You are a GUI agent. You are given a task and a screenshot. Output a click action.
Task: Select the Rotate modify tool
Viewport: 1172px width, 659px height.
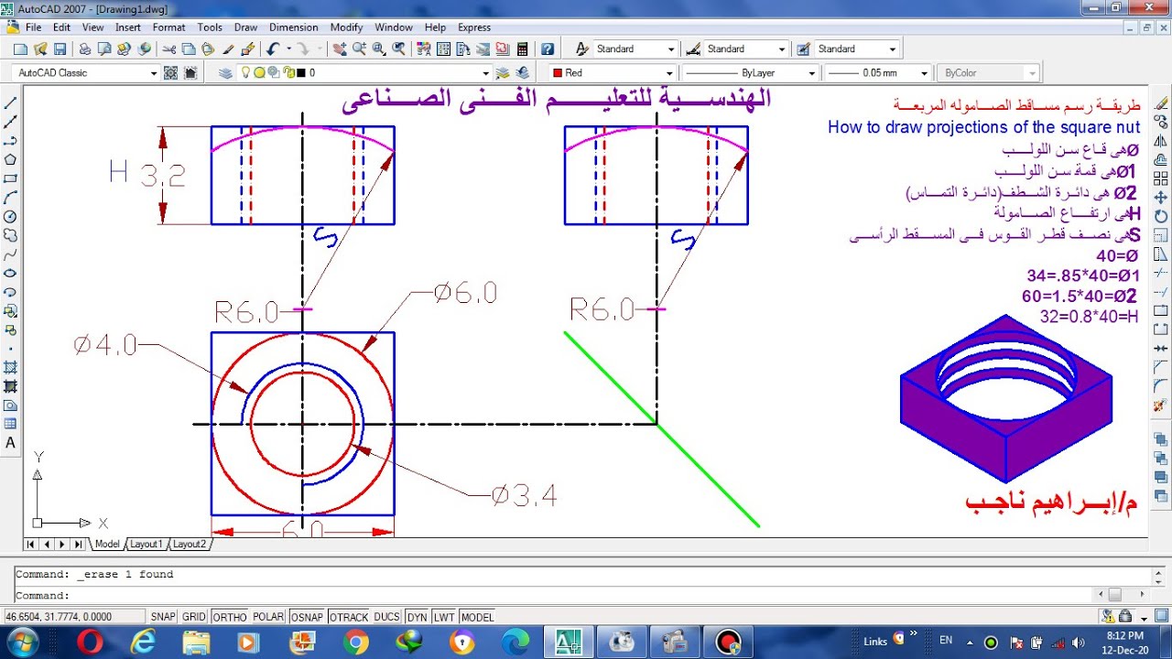point(1161,217)
